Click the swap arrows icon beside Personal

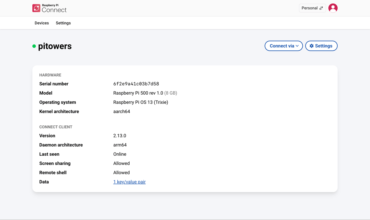coord(321,8)
